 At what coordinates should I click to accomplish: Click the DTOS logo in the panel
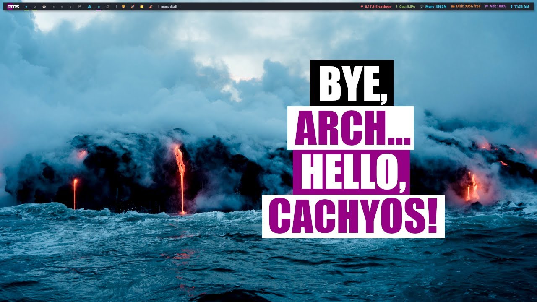13,7
